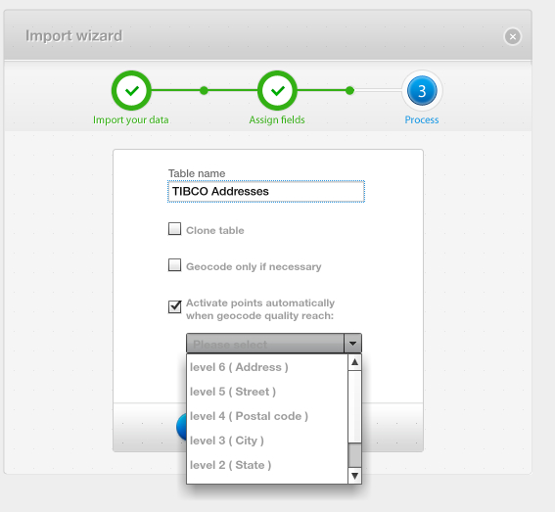Click the list scrollbar thumb

354,455
